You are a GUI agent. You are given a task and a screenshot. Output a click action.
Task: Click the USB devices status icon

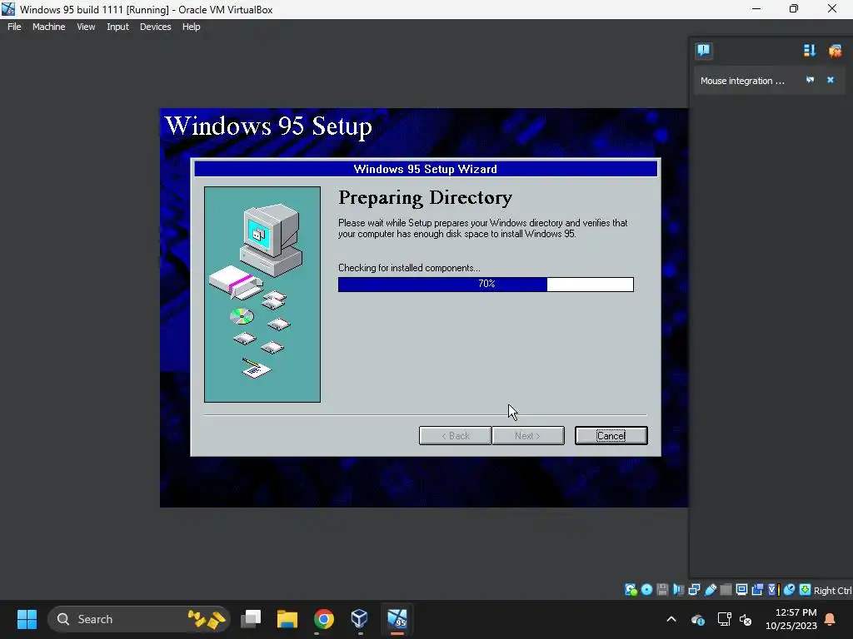[x=711, y=590]
